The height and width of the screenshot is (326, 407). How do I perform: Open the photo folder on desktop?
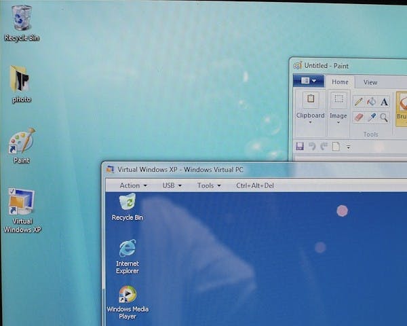tap(21, 84)
